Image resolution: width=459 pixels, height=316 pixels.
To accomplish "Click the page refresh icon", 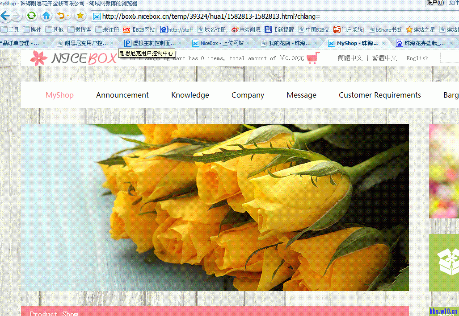I will [x=31, y=15].
